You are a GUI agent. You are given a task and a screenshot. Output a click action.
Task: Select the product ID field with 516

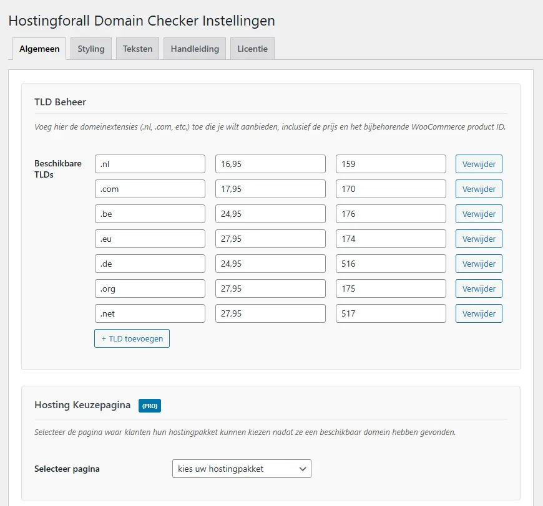[x=391, y=264]
